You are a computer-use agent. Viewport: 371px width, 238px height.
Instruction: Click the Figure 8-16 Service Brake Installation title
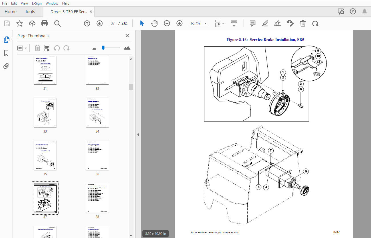pos(265,40)
